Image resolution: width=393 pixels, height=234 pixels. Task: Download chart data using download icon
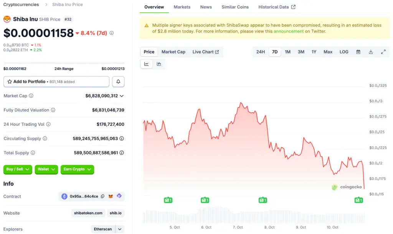pos(371,52)
